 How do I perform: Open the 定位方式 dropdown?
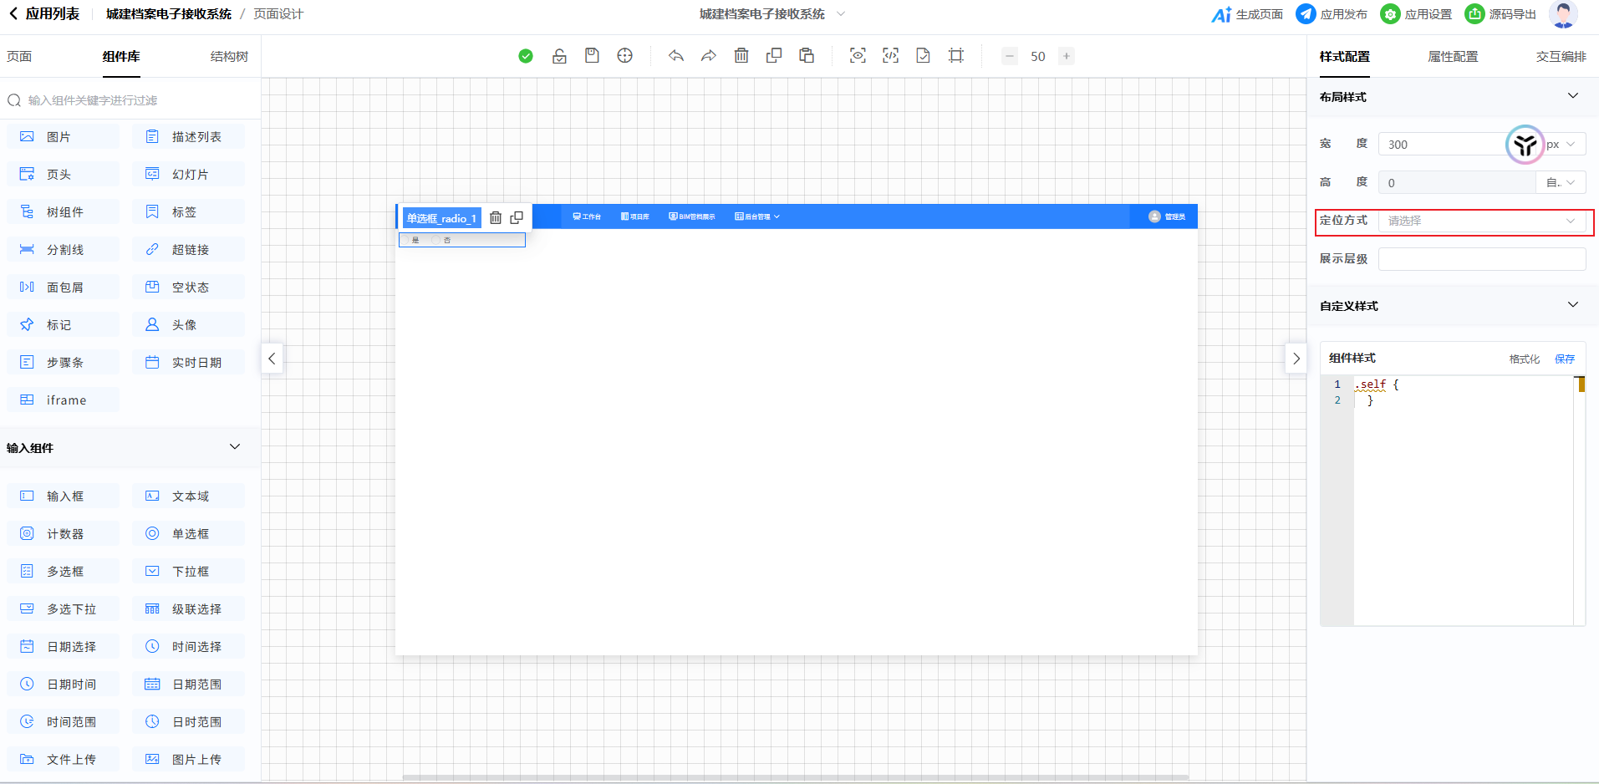1481,221
